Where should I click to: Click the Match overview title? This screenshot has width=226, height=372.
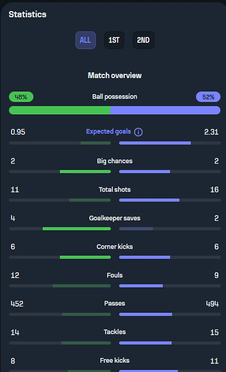click(x=115, y=76)
